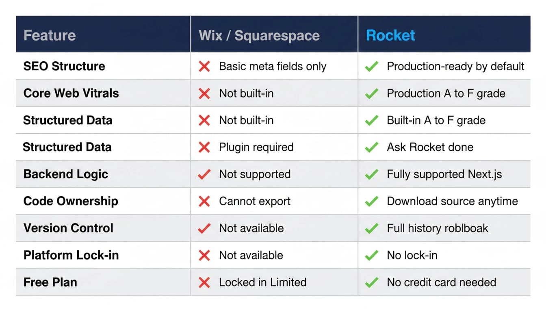
Task: Click the 'Not supported' cell text
Action: (x=255, y=174)
